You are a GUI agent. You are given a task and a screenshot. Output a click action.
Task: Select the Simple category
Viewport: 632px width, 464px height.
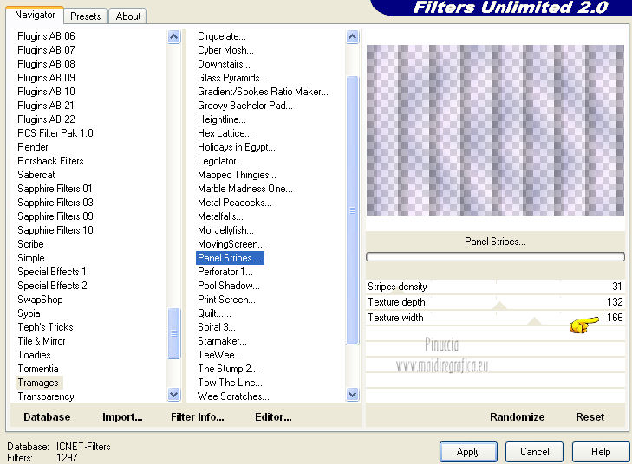[x=31, y=258]
